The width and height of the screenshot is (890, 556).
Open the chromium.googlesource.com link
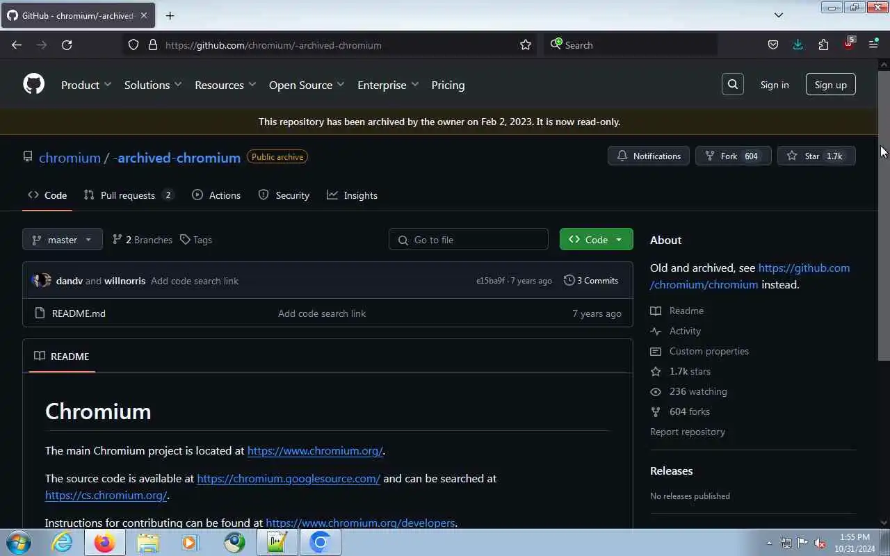click(289, 478)
